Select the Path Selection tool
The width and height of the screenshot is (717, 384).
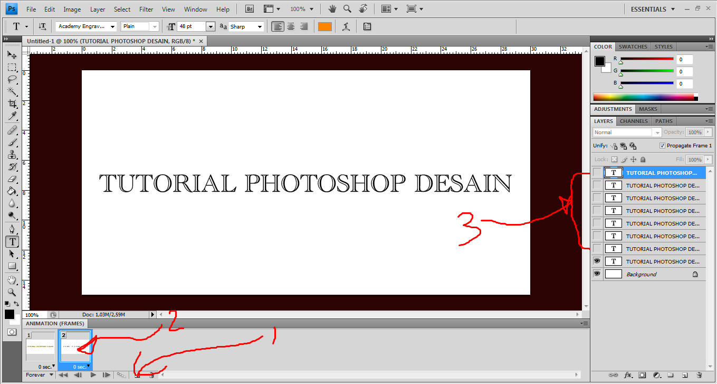pyautogui.click(x=12, y=254)
